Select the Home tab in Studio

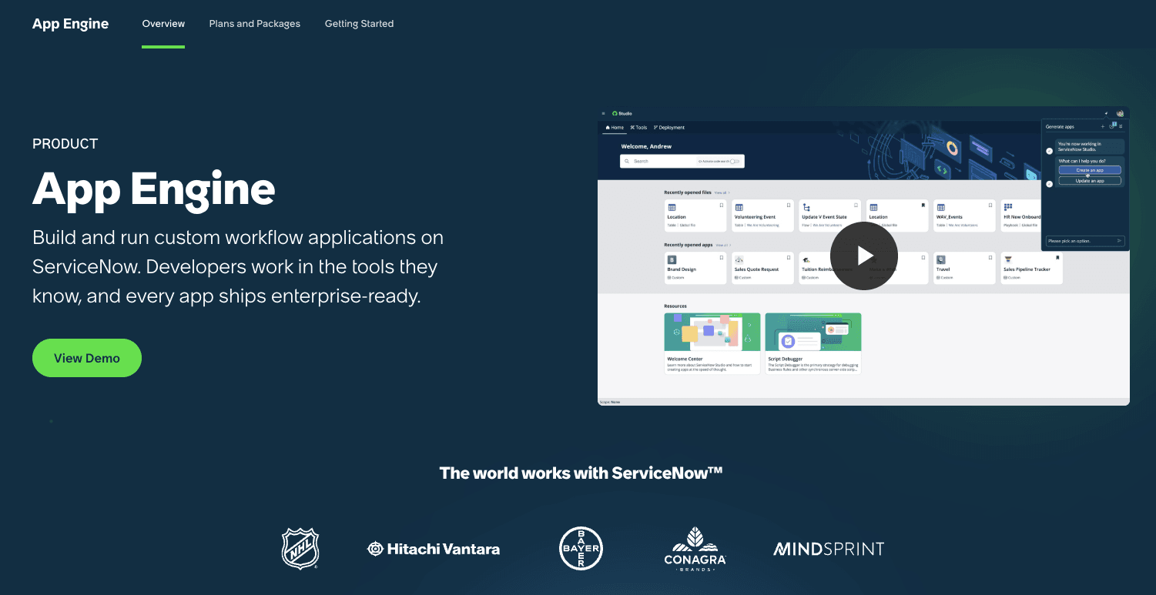tap(615, 128)
